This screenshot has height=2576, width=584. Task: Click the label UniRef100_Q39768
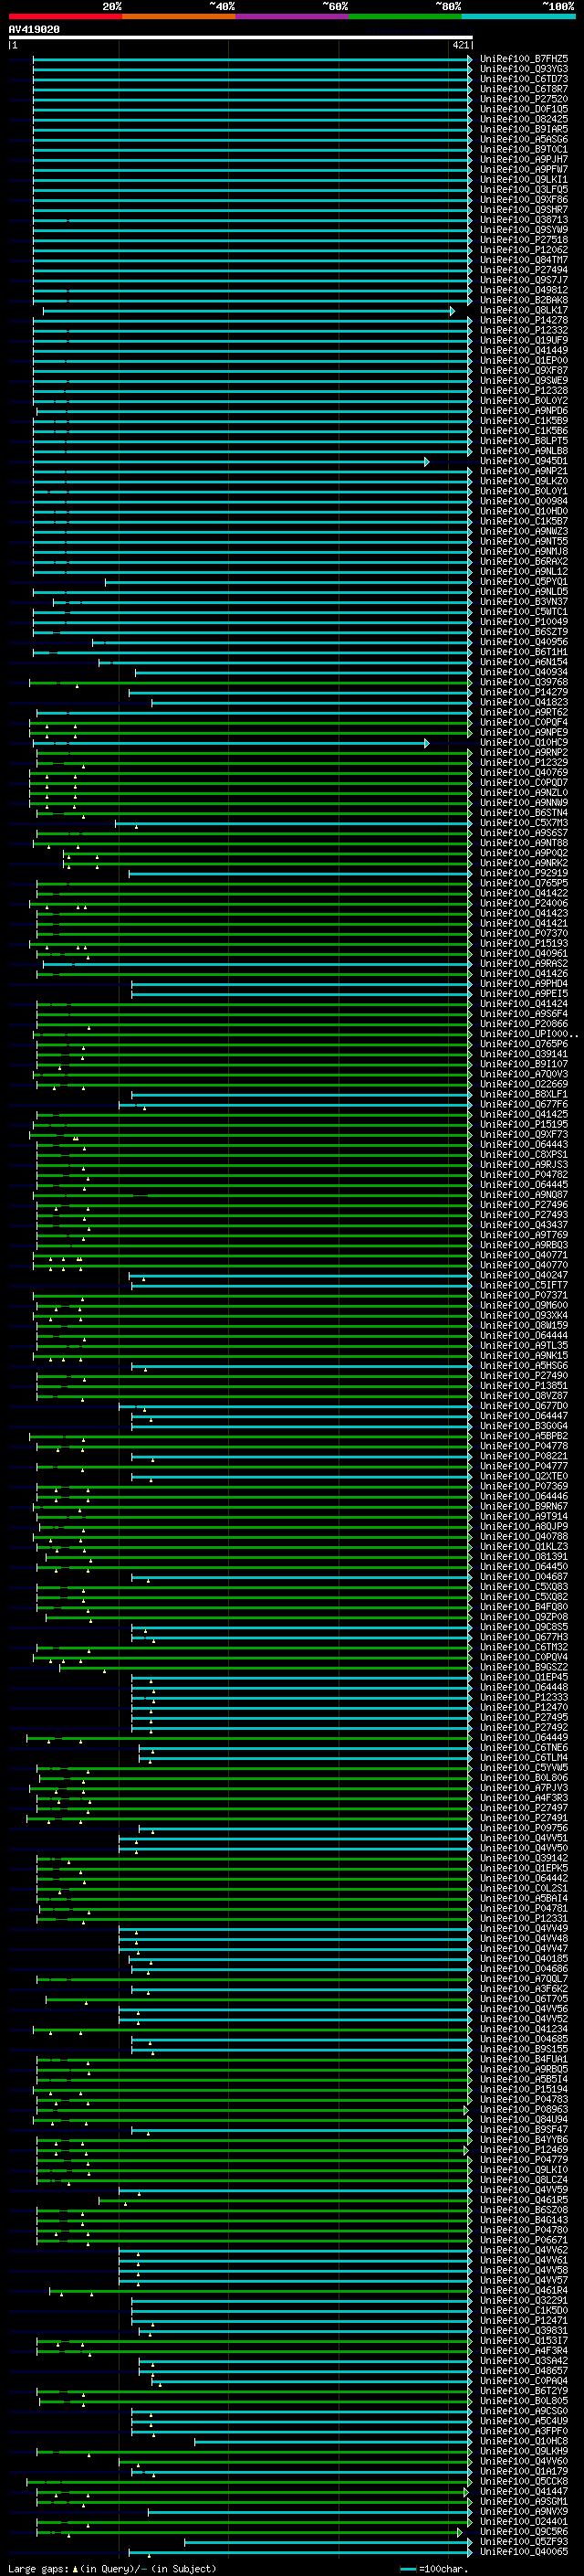coord(524,682)
